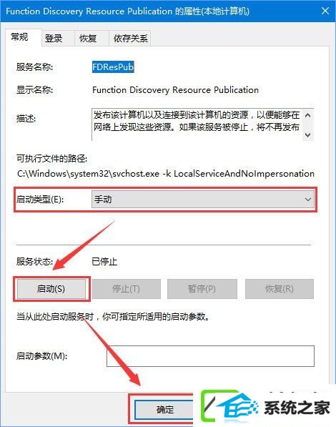Click the 停止(T) button
The image size is (336, 427).
127,289
